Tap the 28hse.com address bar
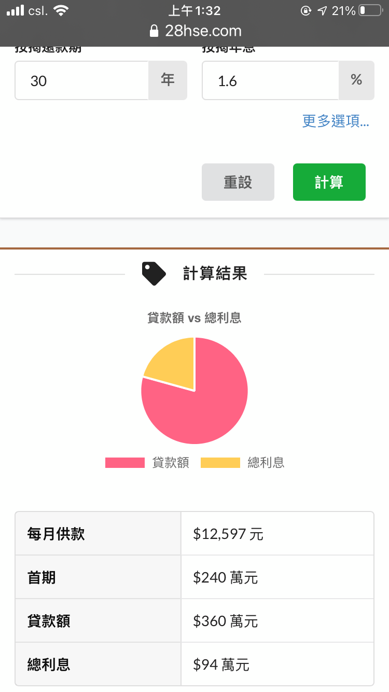 tap(195, 31)
